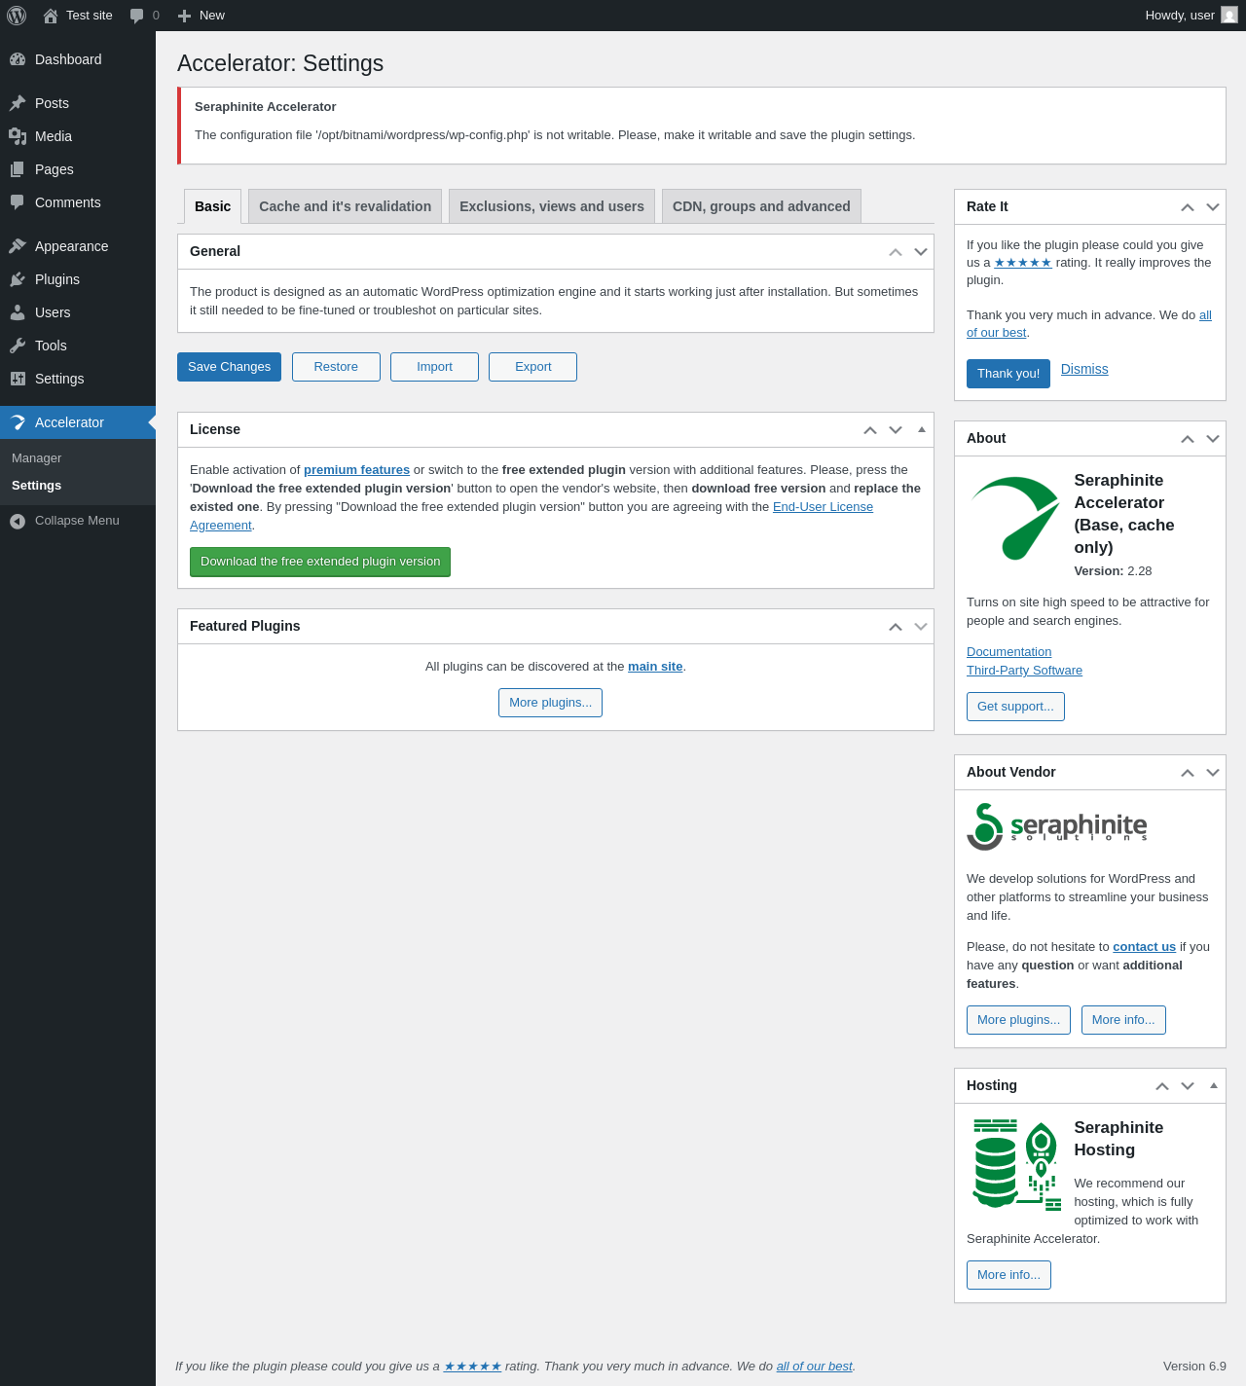The width and height of the screenshot is (1246, 1386).
Task: Open the New content menu
Action: coord(201,16)
